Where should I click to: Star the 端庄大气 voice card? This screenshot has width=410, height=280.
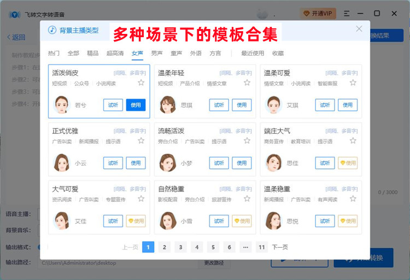coord(353,141)
